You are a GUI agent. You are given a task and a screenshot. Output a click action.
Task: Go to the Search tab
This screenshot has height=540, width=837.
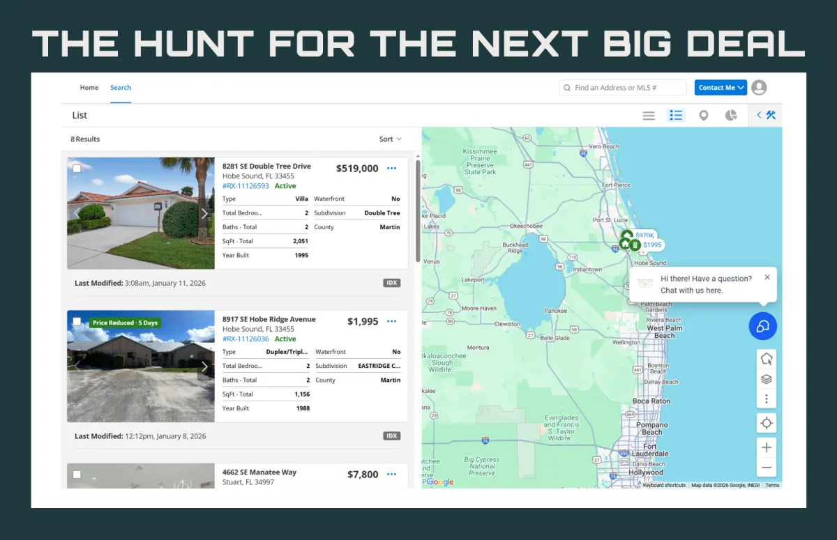121,88
